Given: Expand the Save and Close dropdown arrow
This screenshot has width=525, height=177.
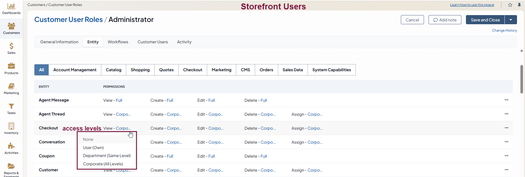Looking at the screenshot, I should [511, 20].
